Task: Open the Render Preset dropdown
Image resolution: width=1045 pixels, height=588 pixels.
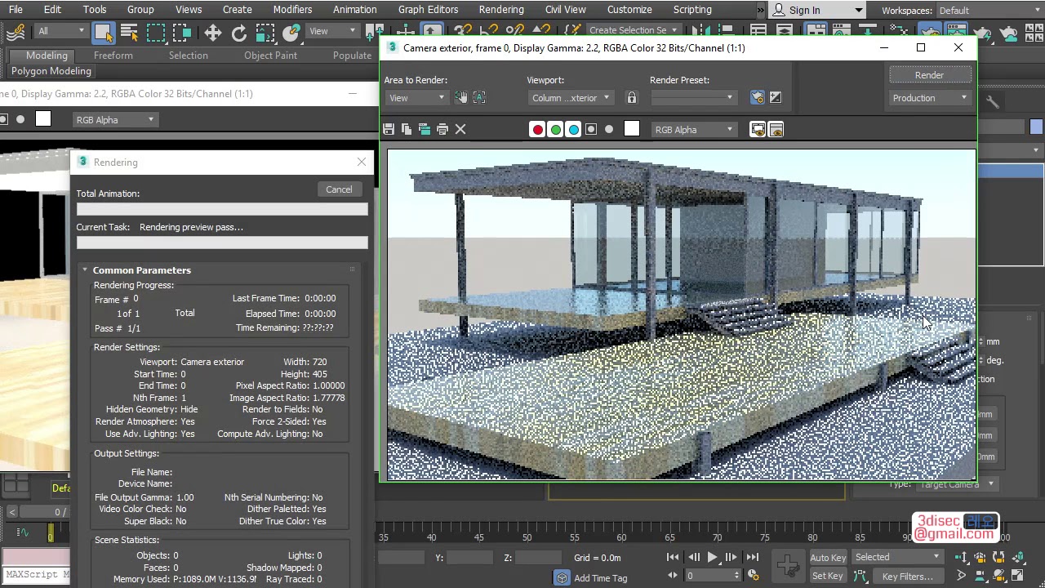Action: (x=693, y=98)
